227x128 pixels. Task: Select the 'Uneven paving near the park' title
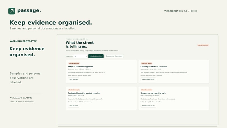153,93
